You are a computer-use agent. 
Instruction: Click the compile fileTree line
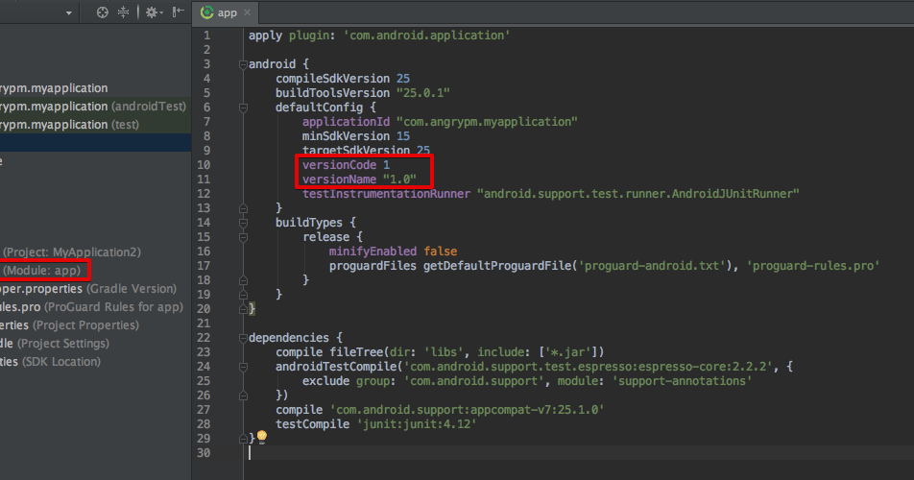(440, 352)
